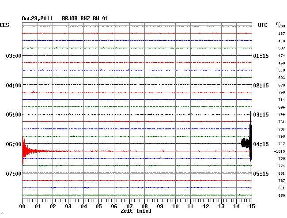Click the 14 minute axis label
The image size is (287, 218).
[x=237, y=207]
